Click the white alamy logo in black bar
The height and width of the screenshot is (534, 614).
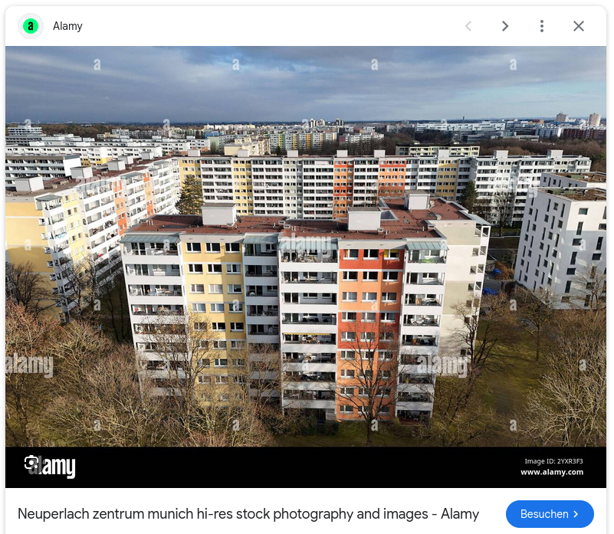coord(50,467)
